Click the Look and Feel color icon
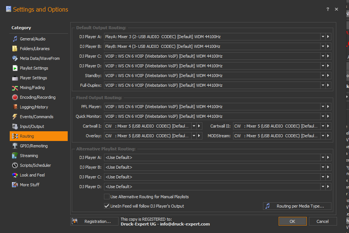Image resolution: width=349 pixels, height=233 pixels. 15,175
